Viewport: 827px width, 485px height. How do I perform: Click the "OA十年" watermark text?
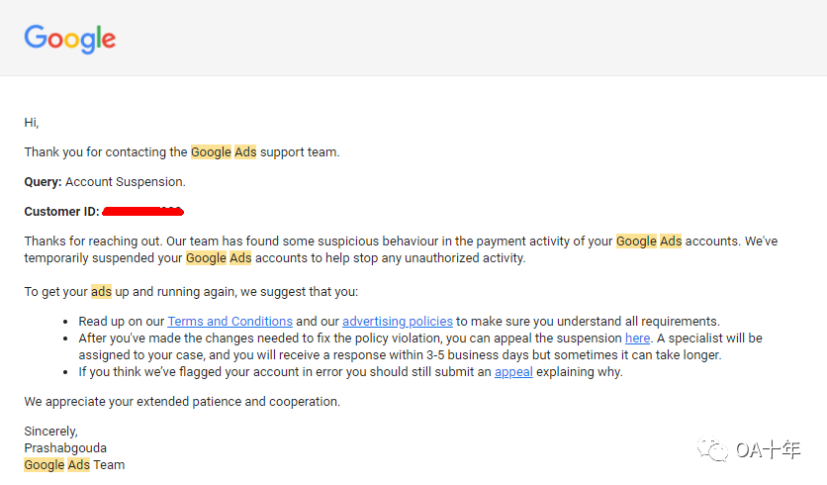tap(769, 451)
